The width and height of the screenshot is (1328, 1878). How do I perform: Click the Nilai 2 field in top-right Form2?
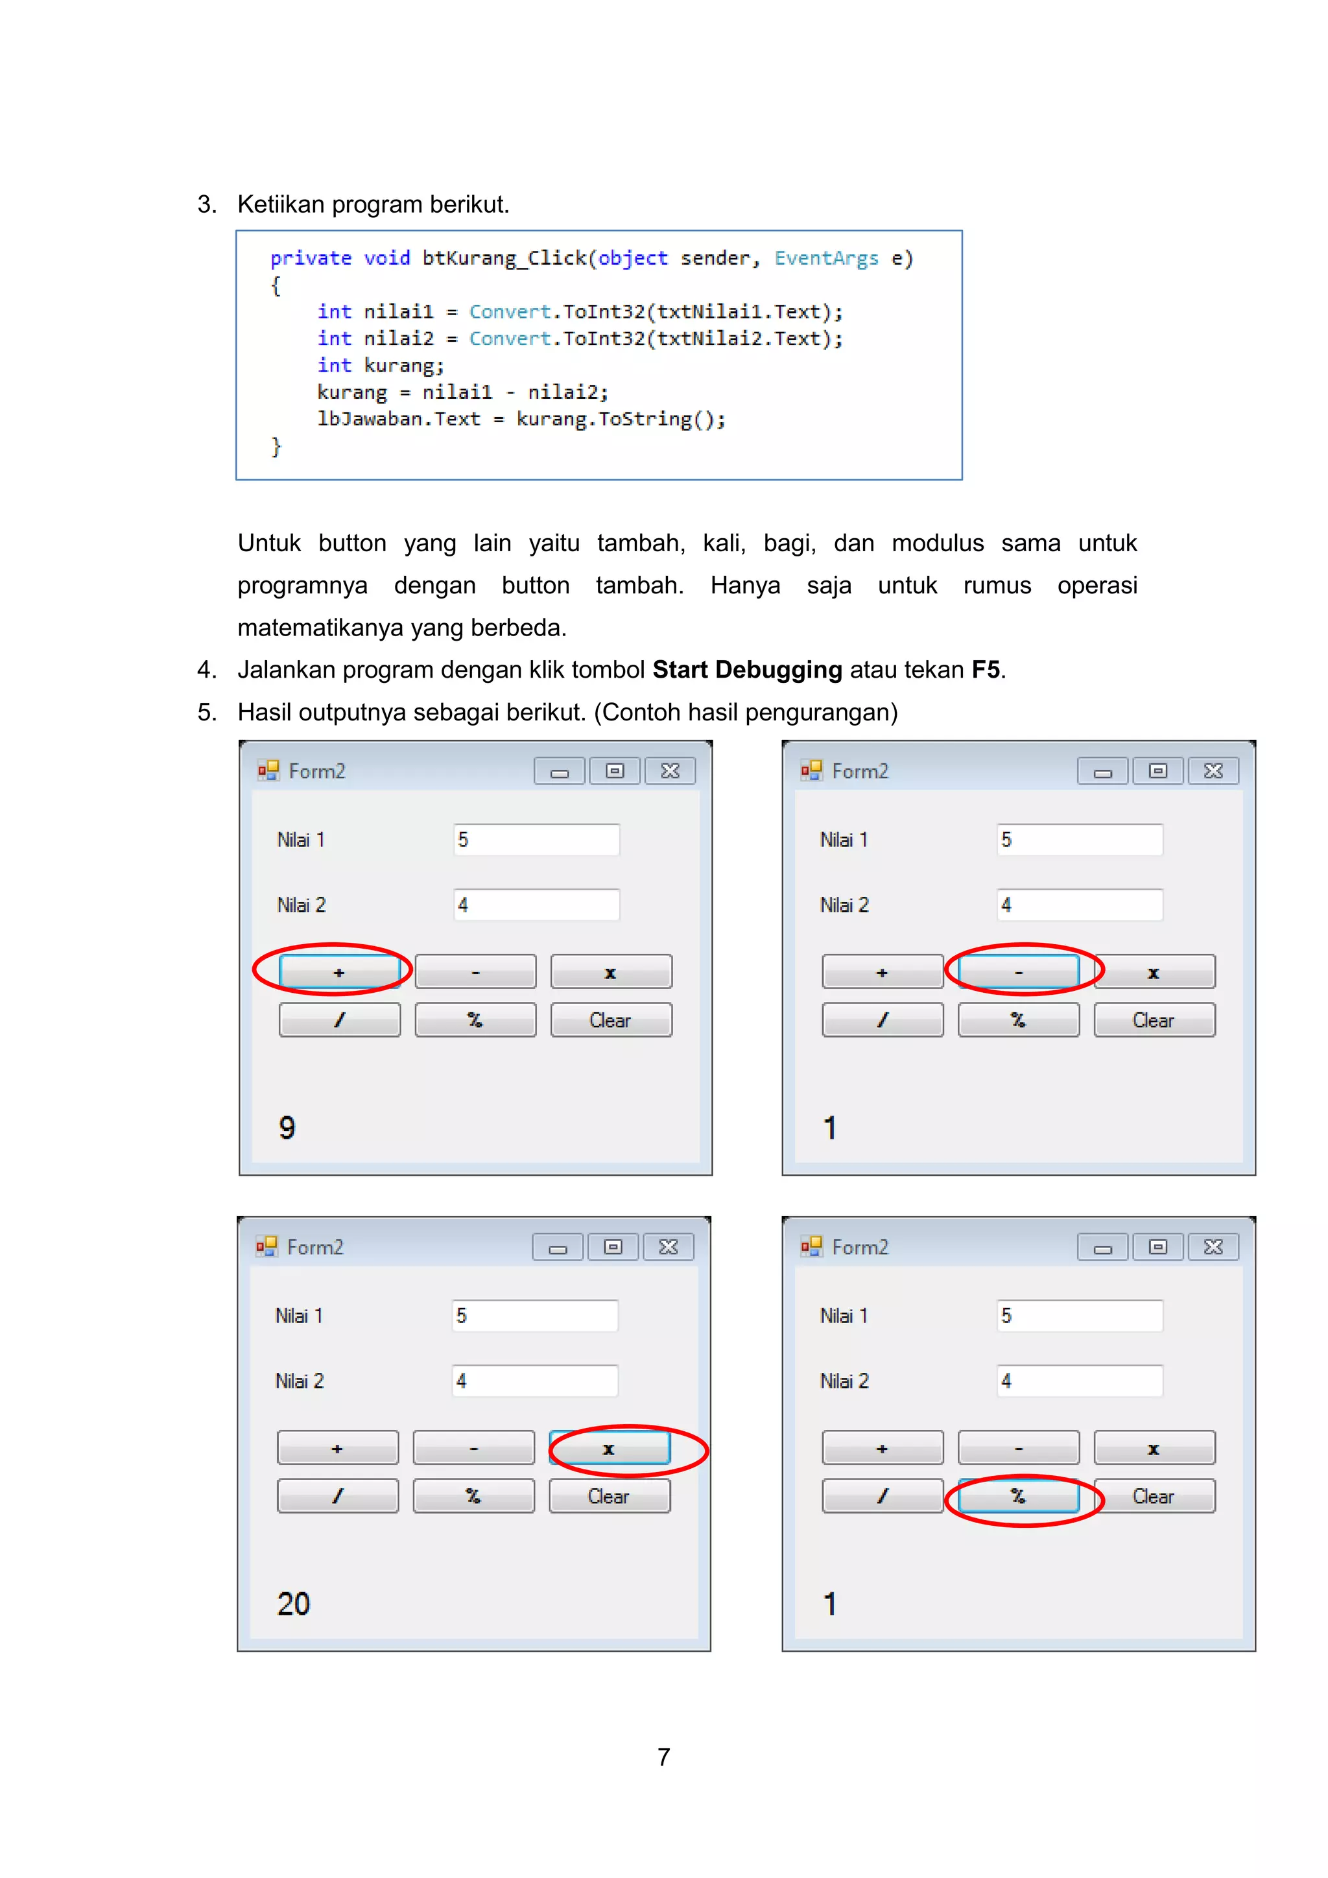coord(1080,905)
